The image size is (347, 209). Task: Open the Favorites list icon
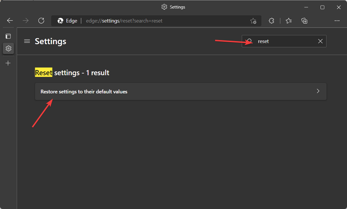[289, 21]
